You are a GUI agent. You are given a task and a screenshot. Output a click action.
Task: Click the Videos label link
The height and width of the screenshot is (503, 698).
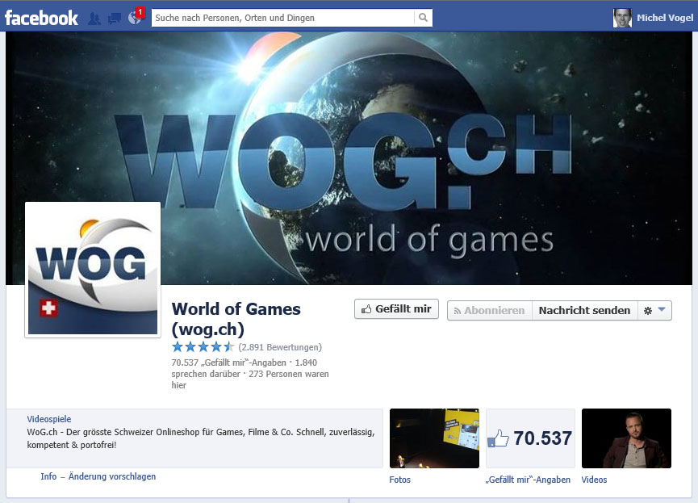[x=594, y=480]
